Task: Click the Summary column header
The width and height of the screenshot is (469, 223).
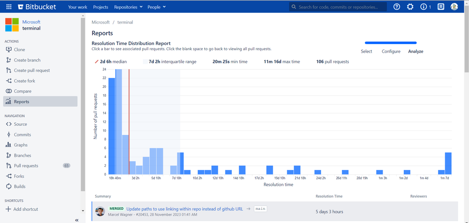Action: [x=103, y=196]
